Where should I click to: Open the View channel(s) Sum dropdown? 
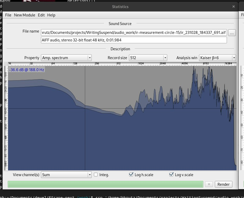[x=66, y=175]
